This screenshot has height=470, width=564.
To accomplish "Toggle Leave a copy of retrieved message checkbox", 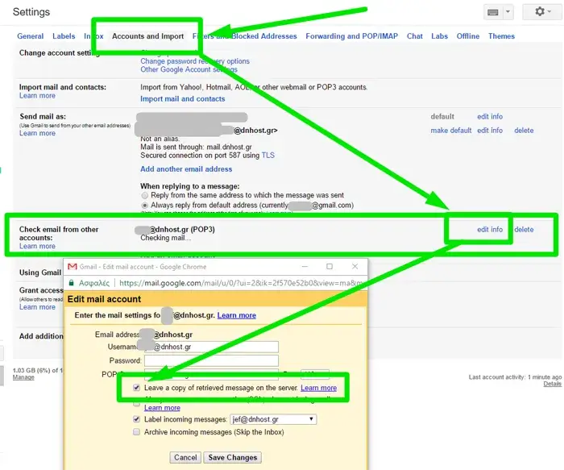I will coord(136,388).
